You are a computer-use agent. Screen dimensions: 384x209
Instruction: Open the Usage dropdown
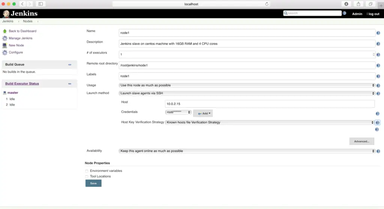click(247, 85)
